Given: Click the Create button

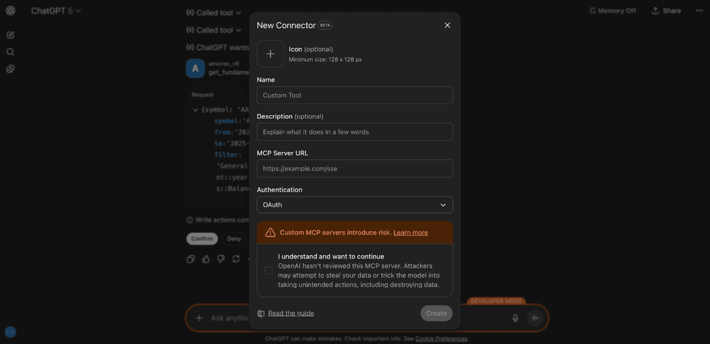Looking at the screenshot, I should point(436,313).
